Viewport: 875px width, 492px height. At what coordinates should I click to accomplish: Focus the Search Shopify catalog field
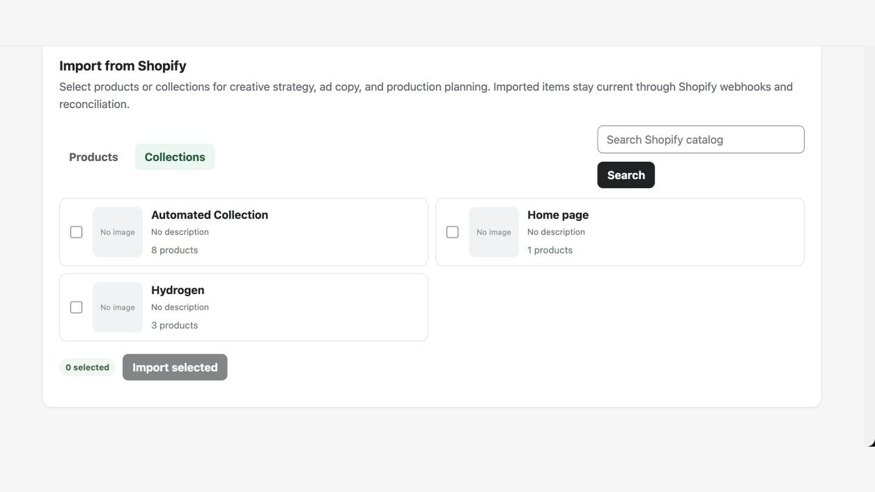pos(701,139)
